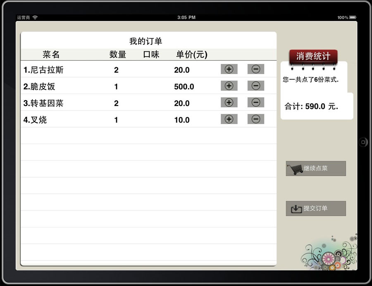Tap the Wi-Fi icon in status bar
372x286 pixels.
click(x=35, y=18)
